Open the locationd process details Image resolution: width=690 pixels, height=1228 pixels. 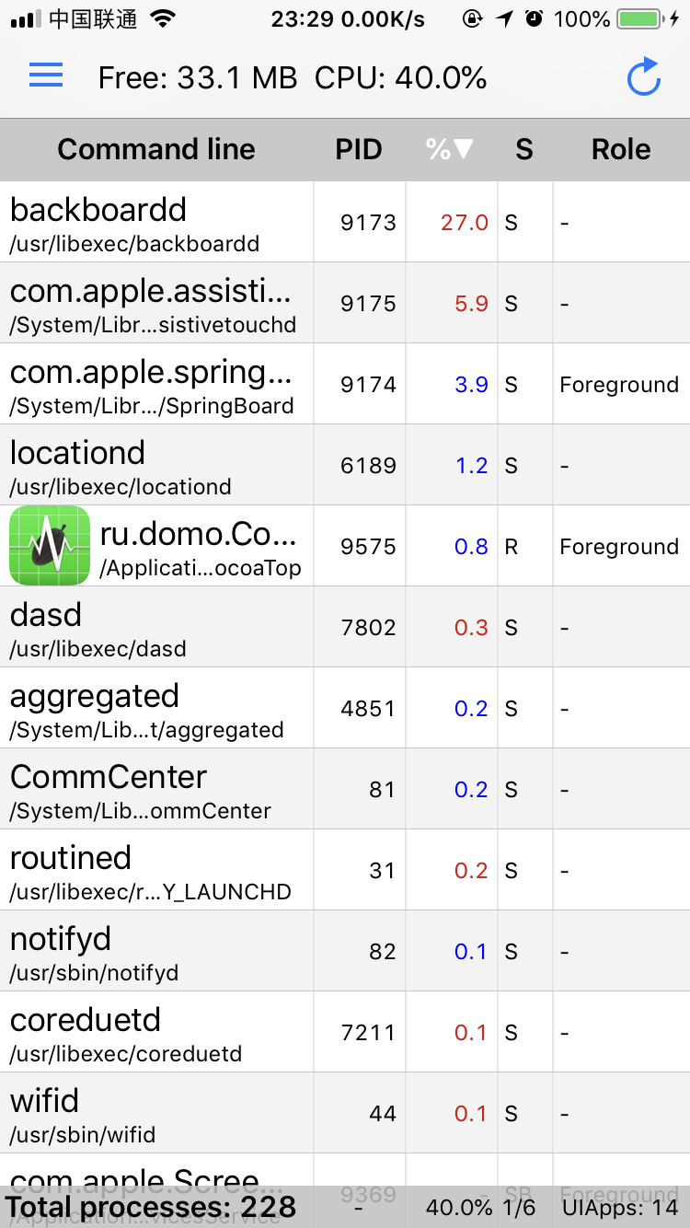click(156, 465)
